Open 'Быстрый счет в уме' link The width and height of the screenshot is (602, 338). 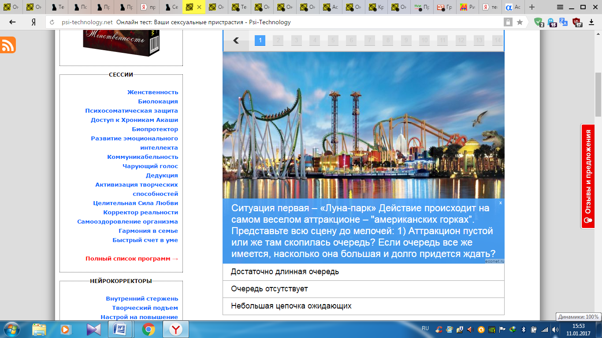click(145, 240)
